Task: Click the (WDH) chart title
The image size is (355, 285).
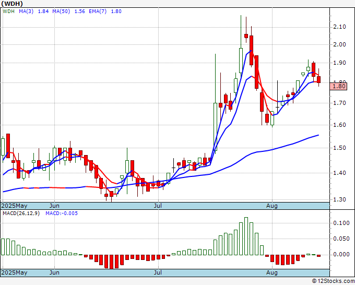Action: point(12,4)
